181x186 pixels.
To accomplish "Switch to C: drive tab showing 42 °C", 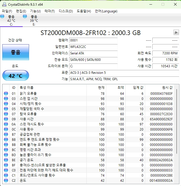I will (11, 20).
